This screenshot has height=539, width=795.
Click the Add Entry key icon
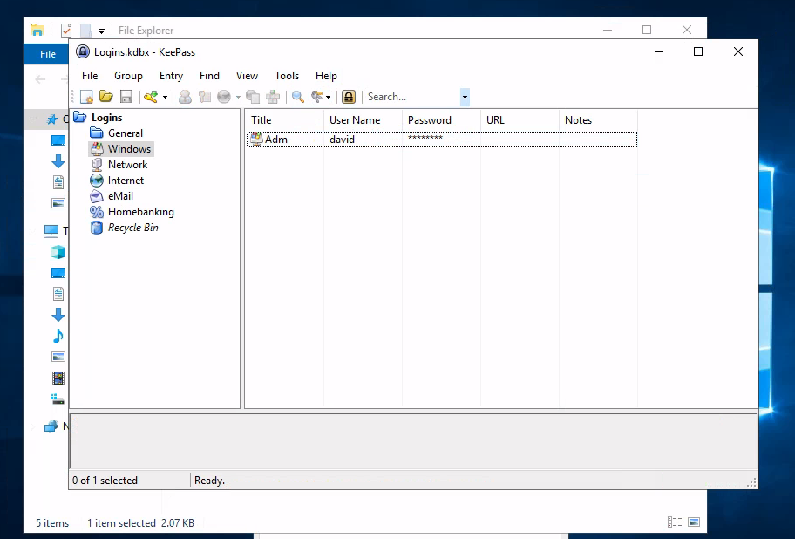click(x=150, y=97)
